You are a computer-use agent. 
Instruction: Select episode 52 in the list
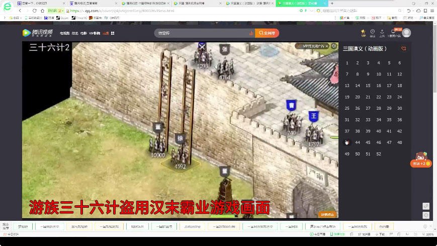point(379,153)
